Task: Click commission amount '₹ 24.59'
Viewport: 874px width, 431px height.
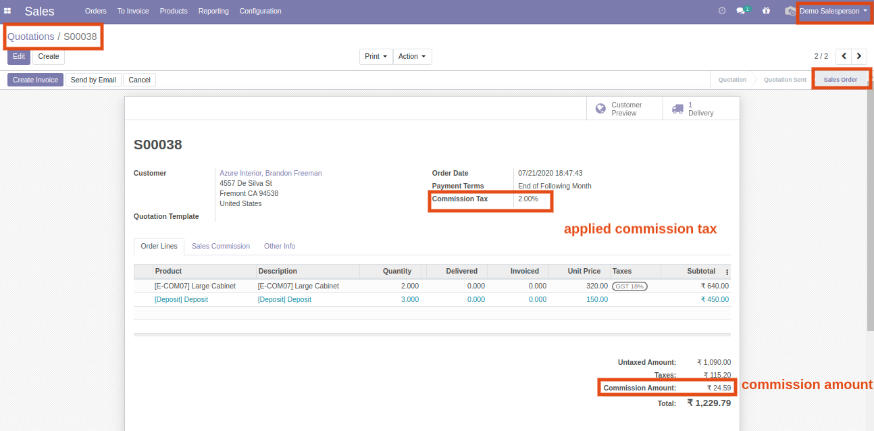Action: click(x=719, y=388)
